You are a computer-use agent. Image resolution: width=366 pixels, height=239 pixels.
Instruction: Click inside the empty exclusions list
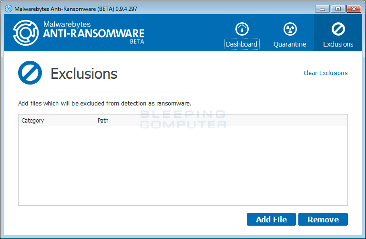pyautogui.click(x=183, y=166)
